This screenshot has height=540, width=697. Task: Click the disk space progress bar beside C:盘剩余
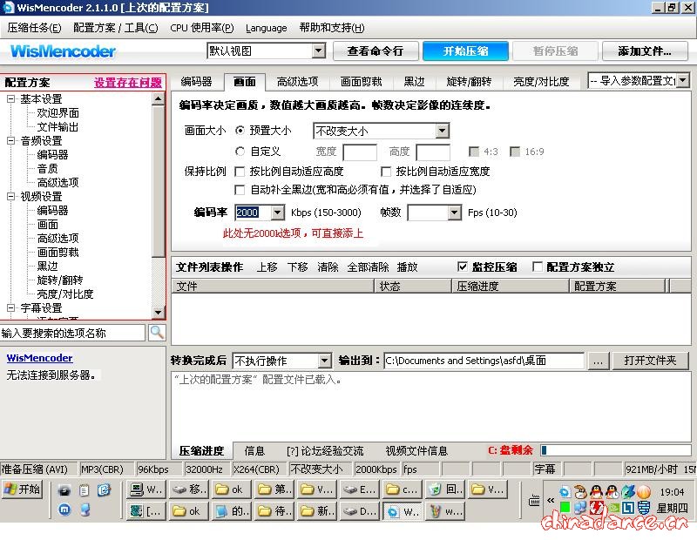coord(614,450)
